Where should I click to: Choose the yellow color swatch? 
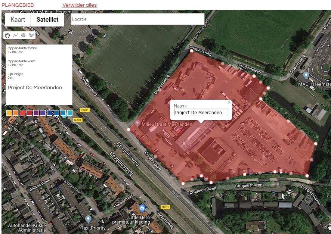pos(9,113)
